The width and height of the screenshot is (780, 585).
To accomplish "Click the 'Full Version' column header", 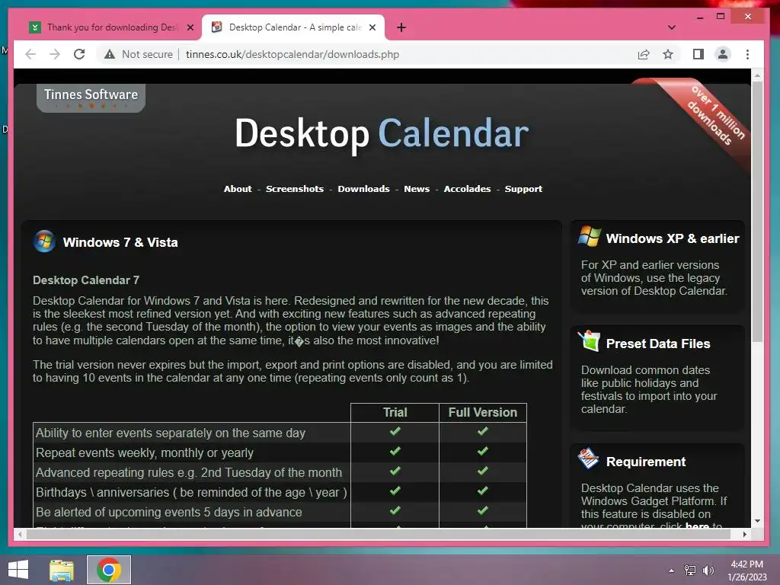I will coord(482,413).
